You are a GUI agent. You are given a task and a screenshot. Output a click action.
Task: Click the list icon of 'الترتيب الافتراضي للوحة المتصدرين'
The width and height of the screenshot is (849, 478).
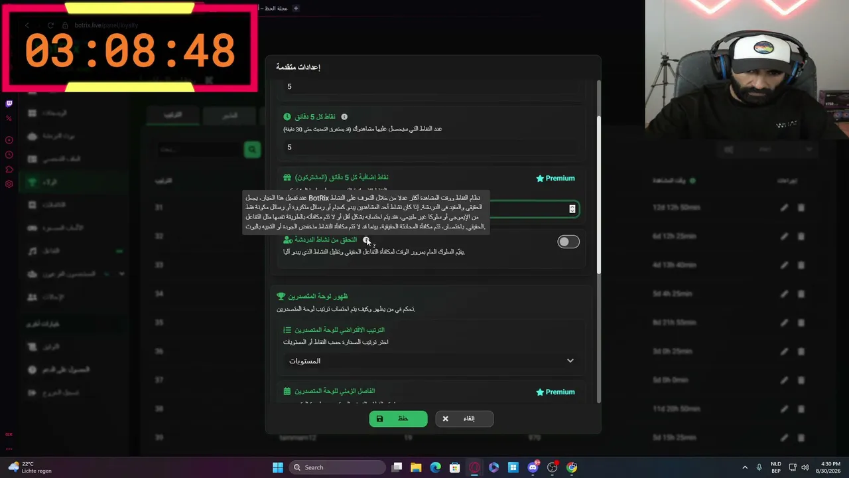click(287, 330)
